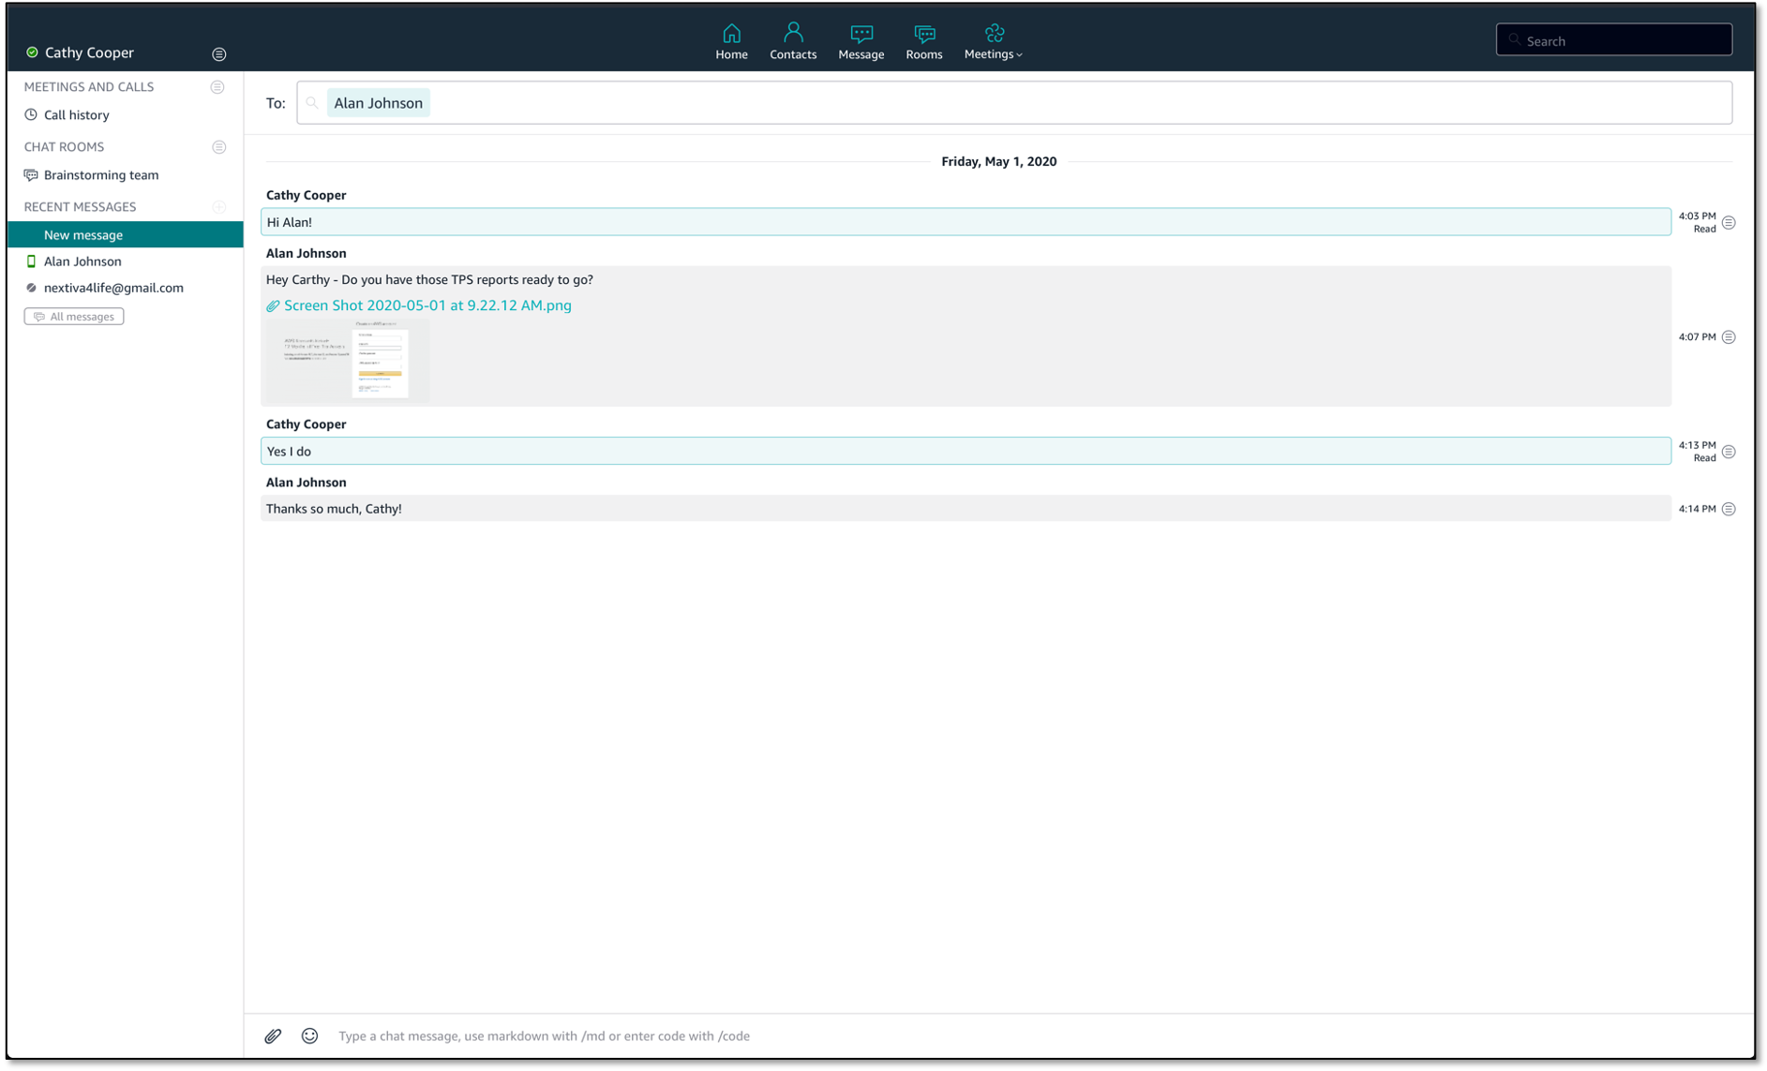Click the chat room icon beside Brainstorming team
Screen dimensions: 1767x1071
click(31, 175)
